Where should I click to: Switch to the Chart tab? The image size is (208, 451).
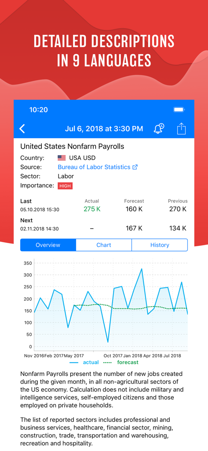(x=104, y=245)
